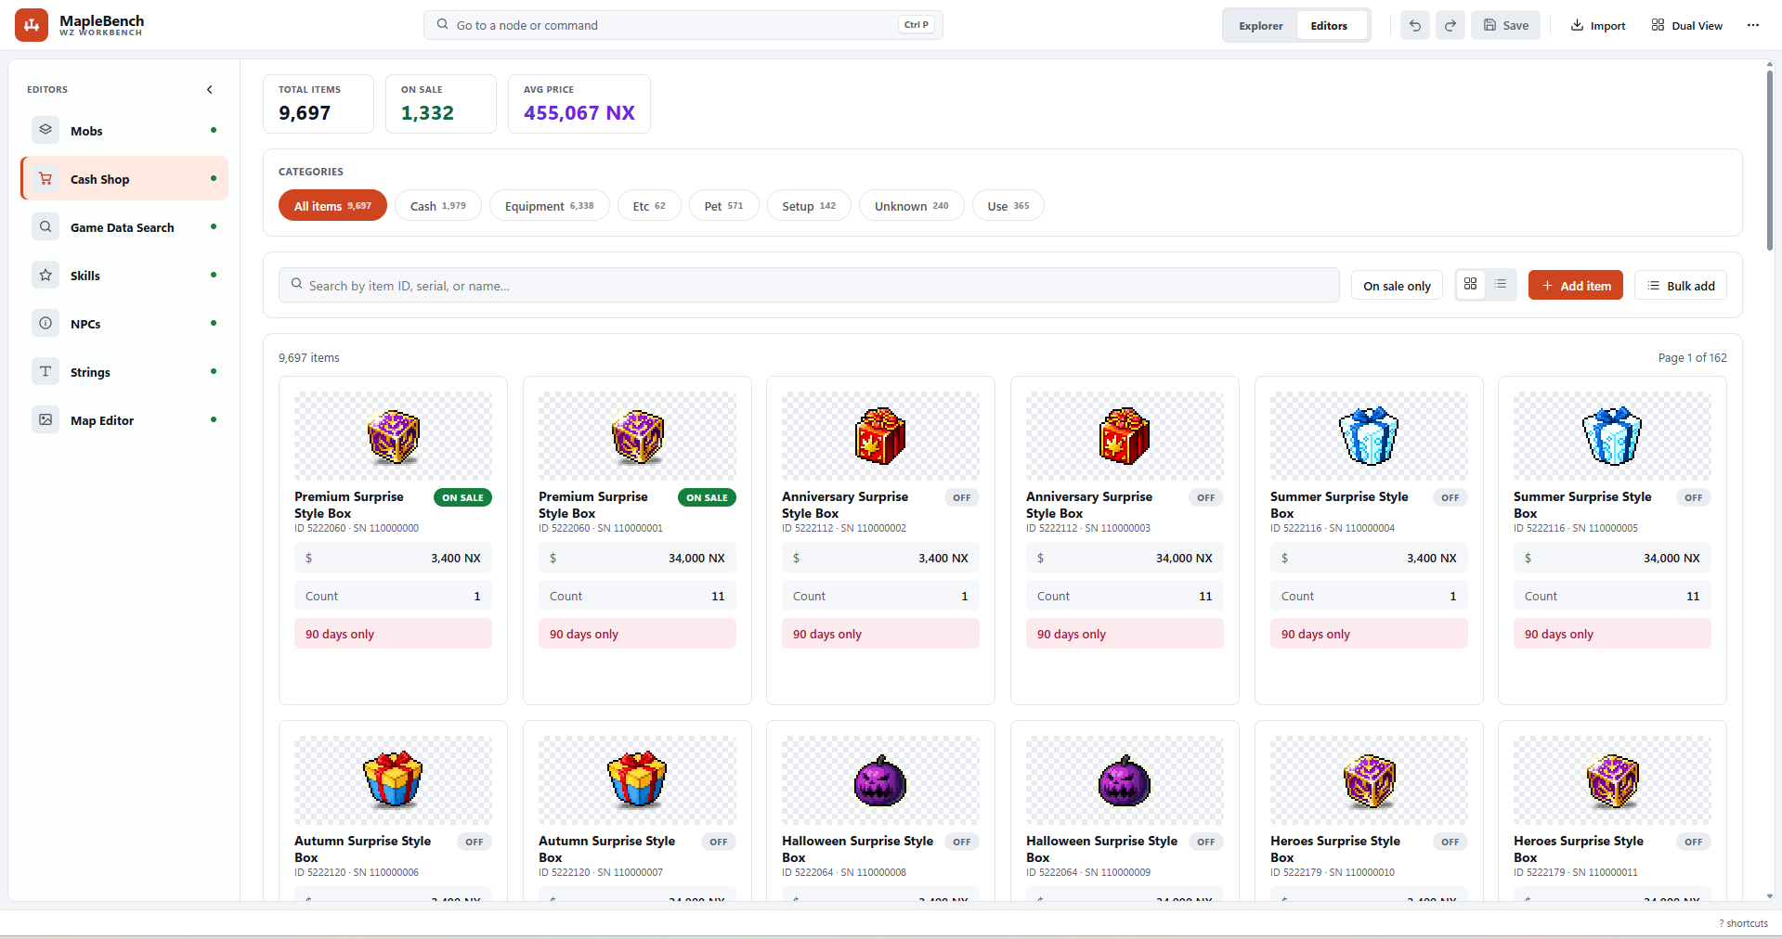1782x939 pixels.
Task: Select the All items category
Action: [x=332, y=206]
